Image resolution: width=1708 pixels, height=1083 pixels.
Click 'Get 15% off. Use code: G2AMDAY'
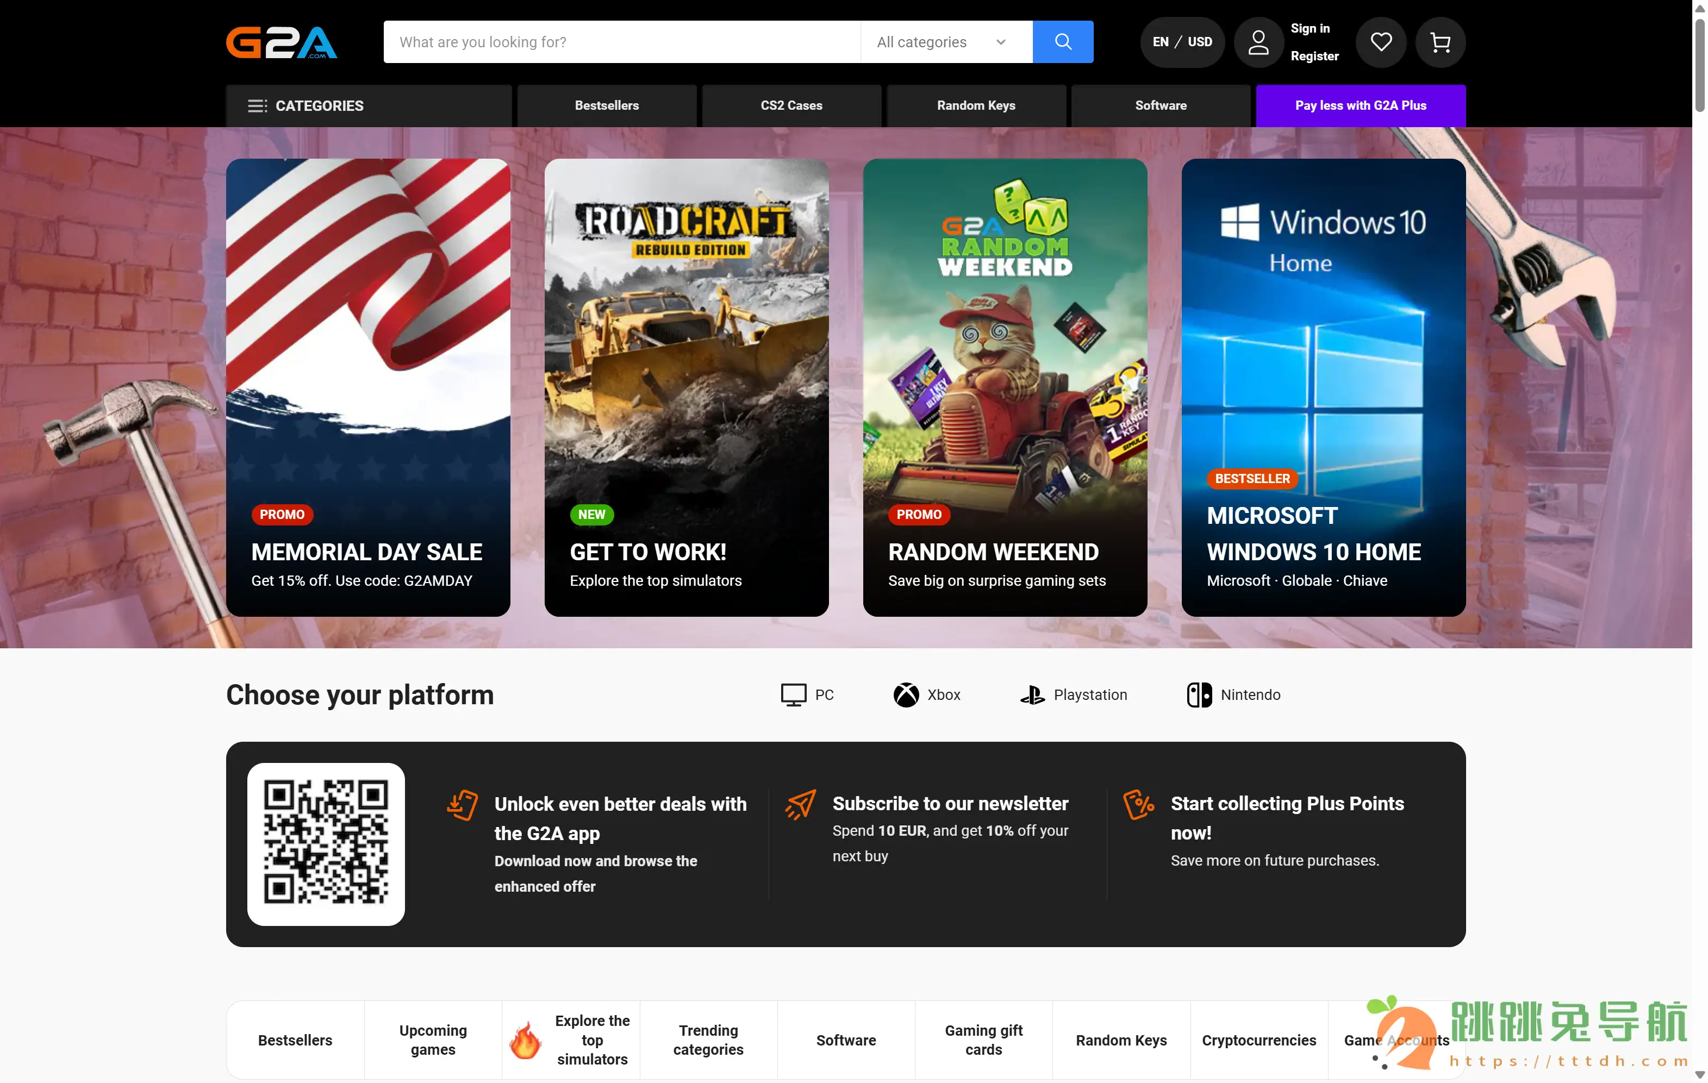361,581
